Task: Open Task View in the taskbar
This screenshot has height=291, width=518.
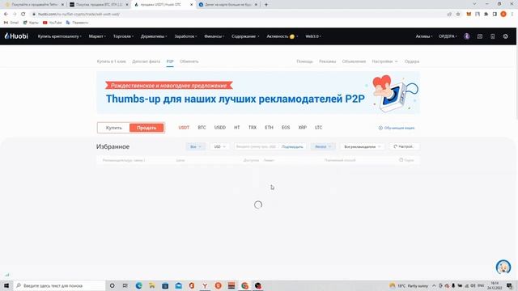Action: pyautogui.click(x=125, y=285)
